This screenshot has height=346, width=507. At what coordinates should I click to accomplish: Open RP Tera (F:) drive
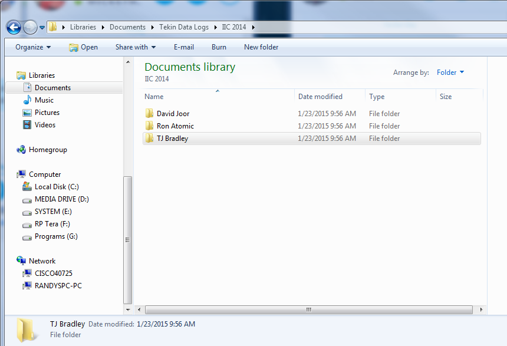52,224
